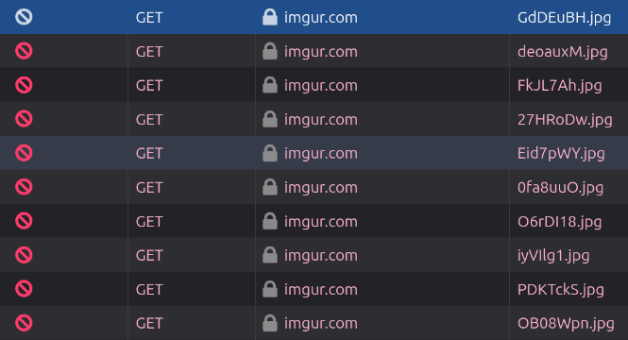This screenshot has height=340, width=628.
Task: Open the 27HRoDw.jpg request
Action: pos(565,120)
